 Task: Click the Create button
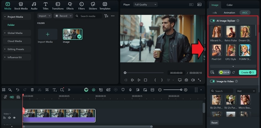pyautogui.click(x=248, y=73)
